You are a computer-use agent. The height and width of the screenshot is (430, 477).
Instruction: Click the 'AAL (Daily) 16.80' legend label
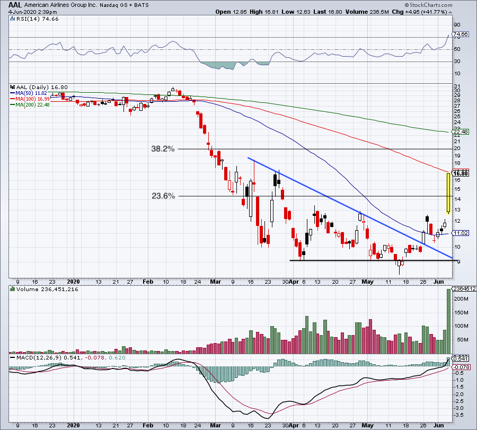(x=42, y=87)
